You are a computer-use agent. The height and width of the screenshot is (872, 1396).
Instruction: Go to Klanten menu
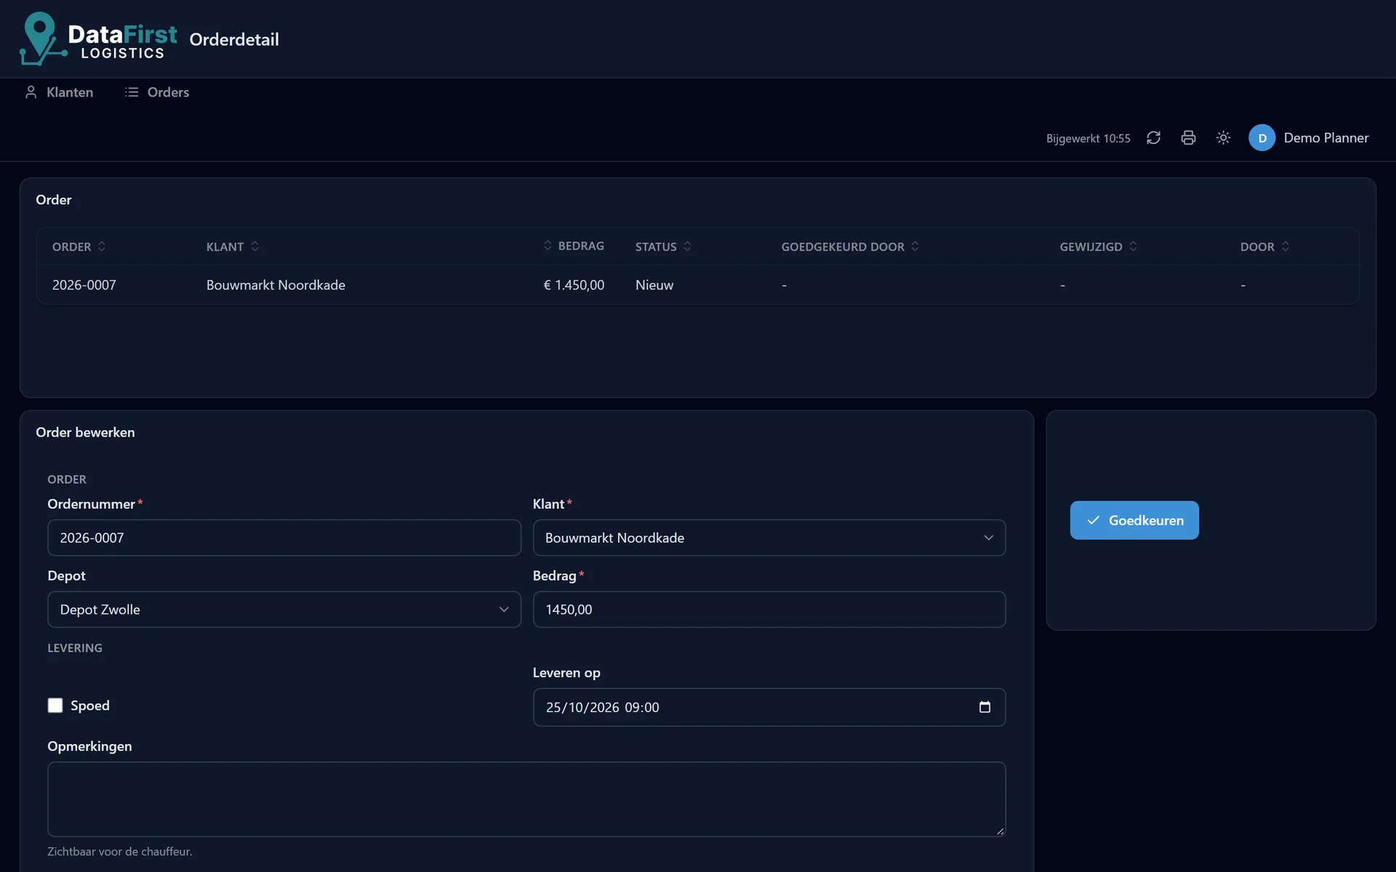[x=60, y=92]
